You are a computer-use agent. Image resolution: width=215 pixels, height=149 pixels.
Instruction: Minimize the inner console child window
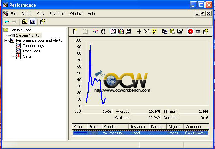click(x=197, y=14)
